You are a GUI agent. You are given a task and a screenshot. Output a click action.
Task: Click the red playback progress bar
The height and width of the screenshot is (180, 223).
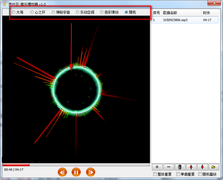[76, 165]
